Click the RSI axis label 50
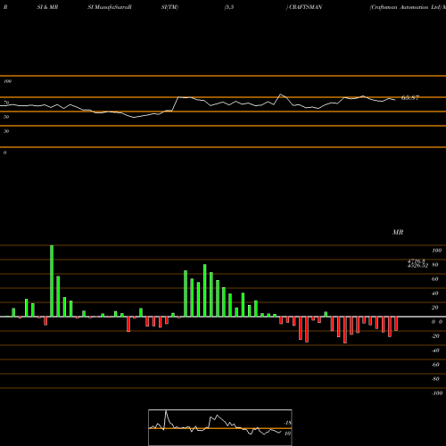Image resolution: width=446 pixels, height=446 pixels. pyautogui.click(x=6, y=117)
